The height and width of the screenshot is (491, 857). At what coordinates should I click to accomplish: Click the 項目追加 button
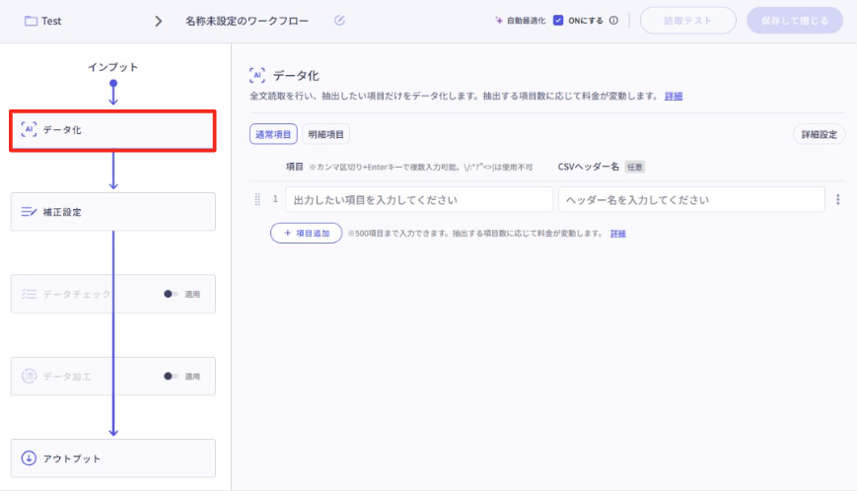click(306, 233)
